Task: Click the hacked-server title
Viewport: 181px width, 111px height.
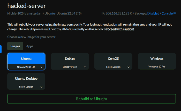Action: coord(27,6)
